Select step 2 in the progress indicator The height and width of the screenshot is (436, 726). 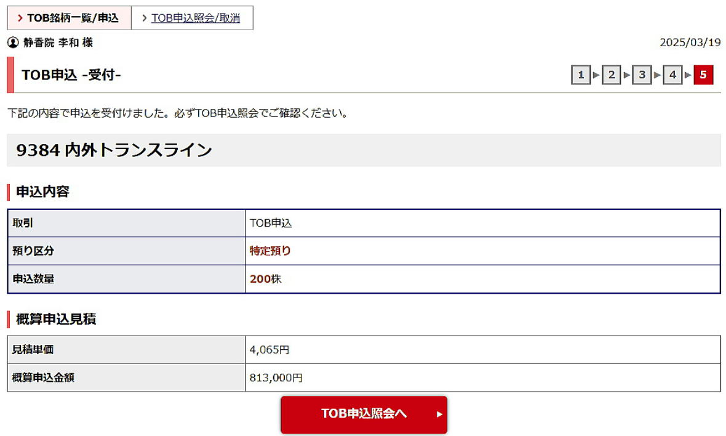tap(611, 75)
